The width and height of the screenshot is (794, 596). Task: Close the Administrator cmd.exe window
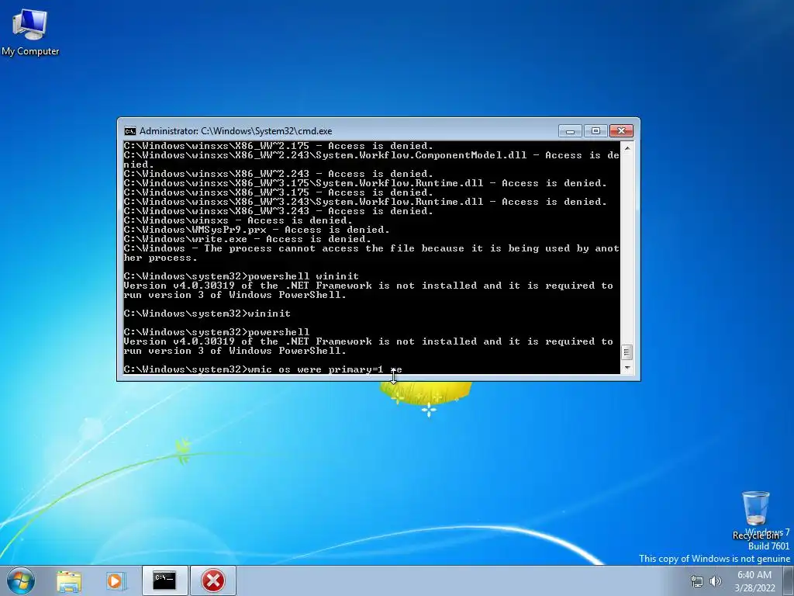tap(621, 131)
